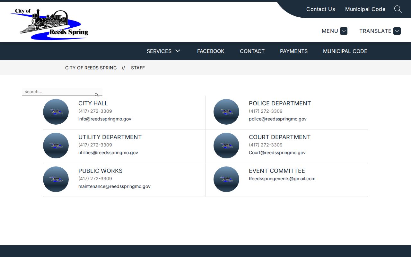This screenshot has width=411, height=257.
Task: Open the POLICE DEPARTMENT staff entry
Action: click(x=280, y=103)
